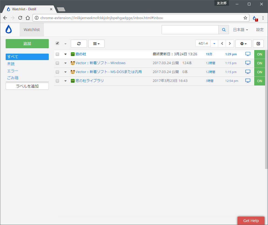Open the 窓の杜 link

tap(81, 54)
